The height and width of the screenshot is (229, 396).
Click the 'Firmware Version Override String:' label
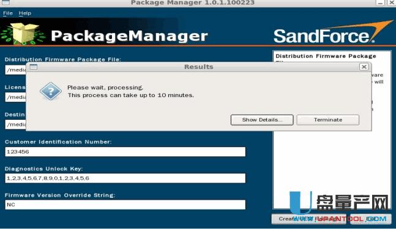point(60,195)
